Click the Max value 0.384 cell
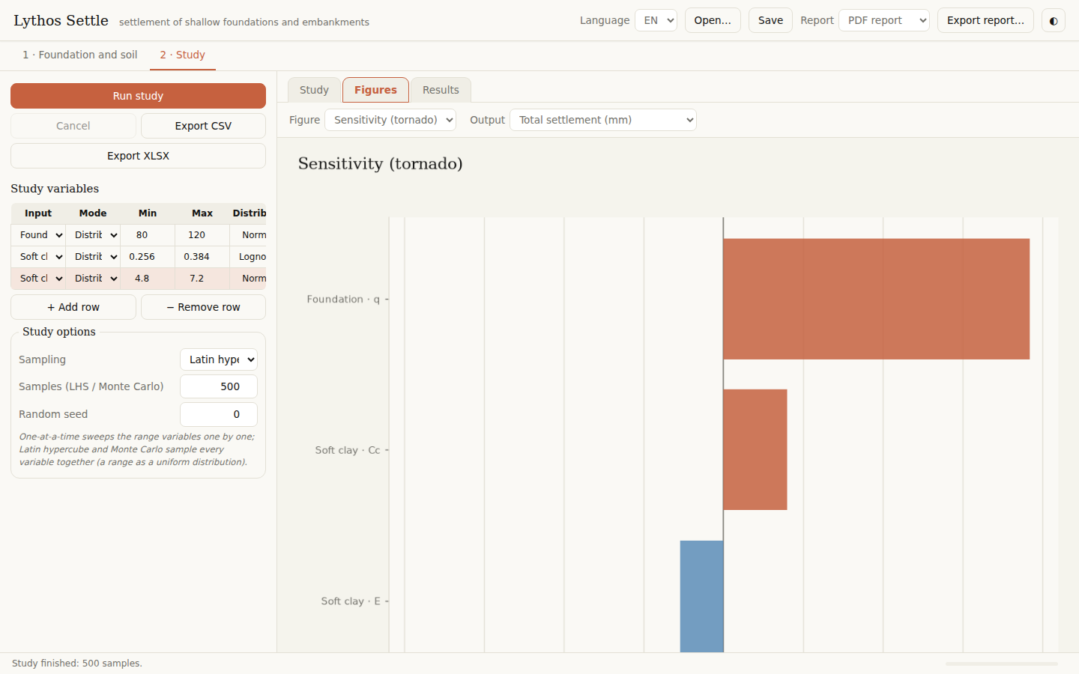Viewport: 1079px width, 674px height. point(202,257)
